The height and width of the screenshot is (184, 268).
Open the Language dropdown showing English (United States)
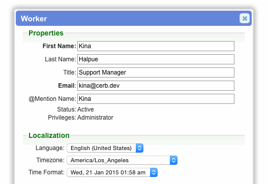105,148
